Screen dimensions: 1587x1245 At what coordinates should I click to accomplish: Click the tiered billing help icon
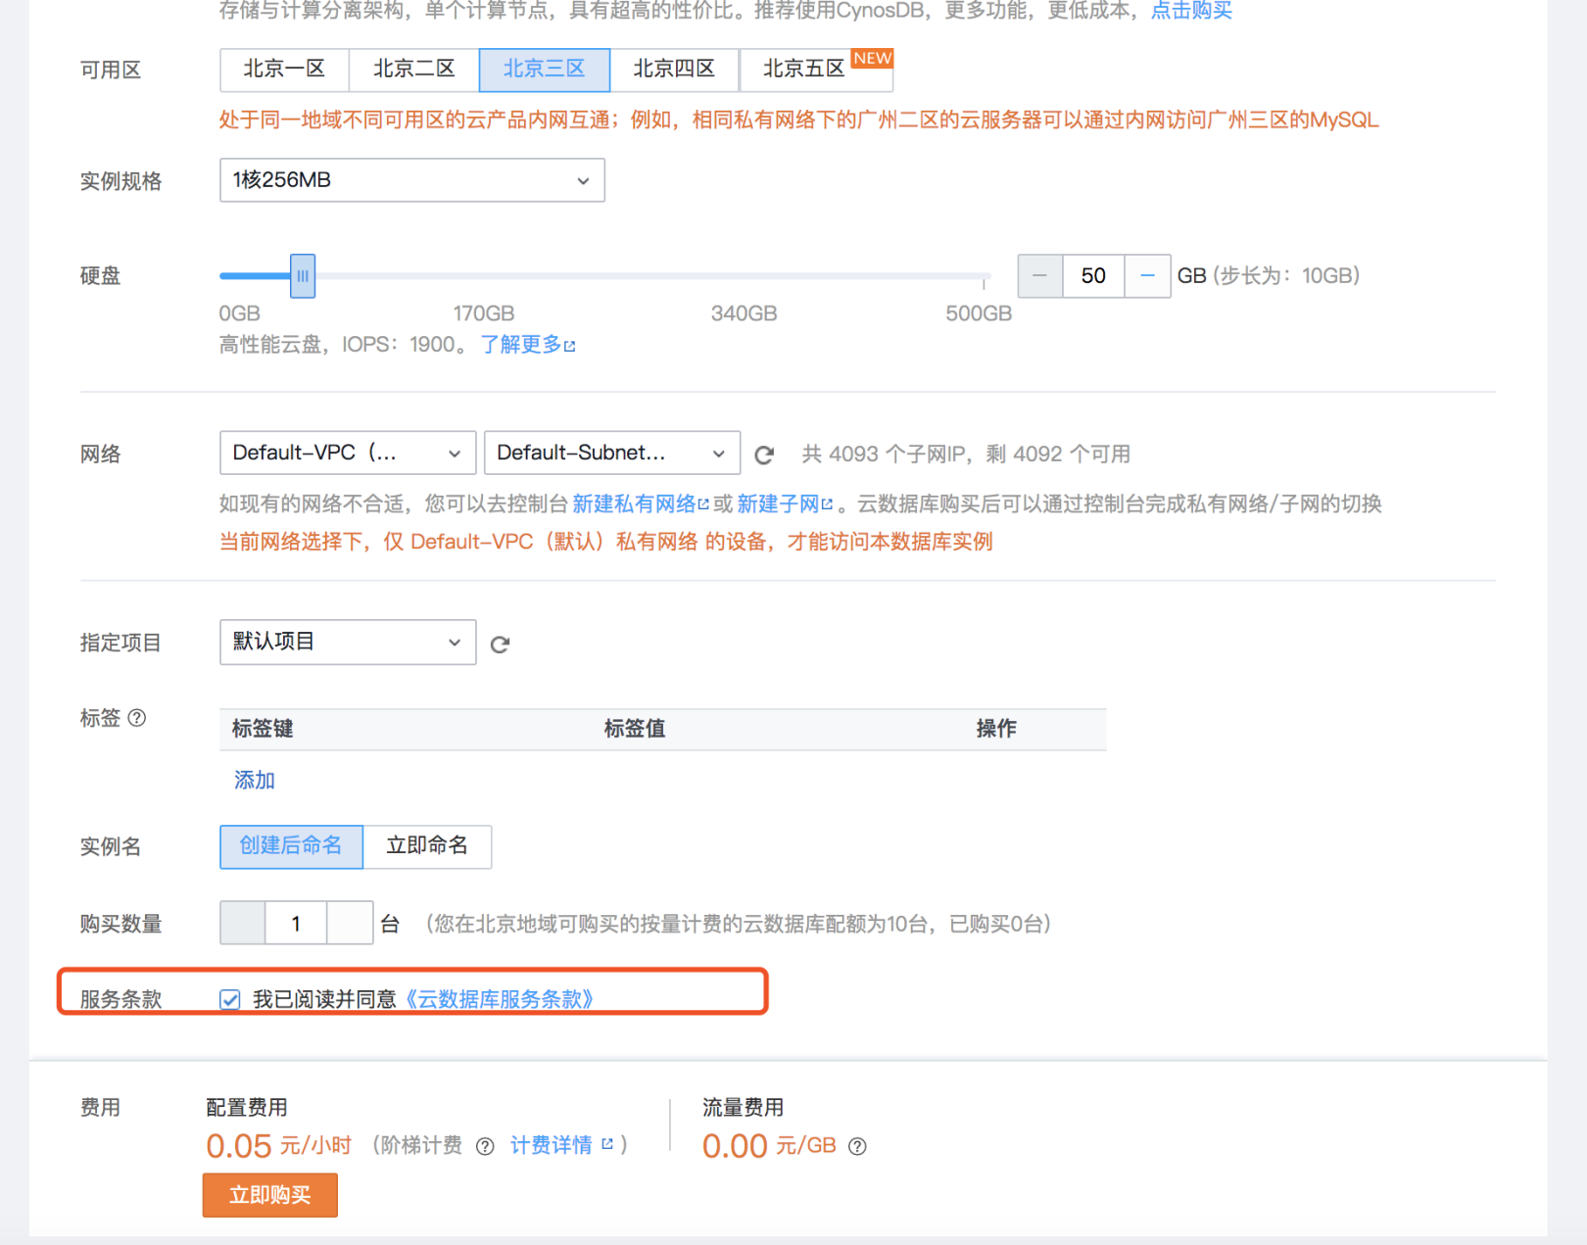(x=485, y=1146)
